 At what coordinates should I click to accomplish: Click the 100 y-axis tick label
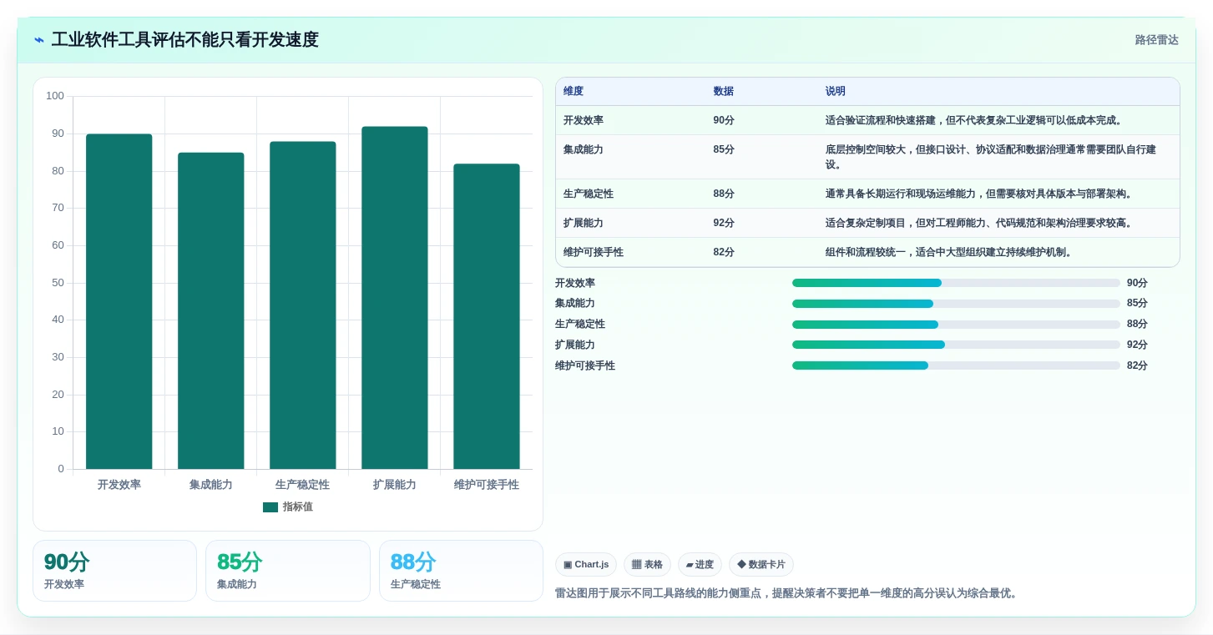tap(55, 96)
